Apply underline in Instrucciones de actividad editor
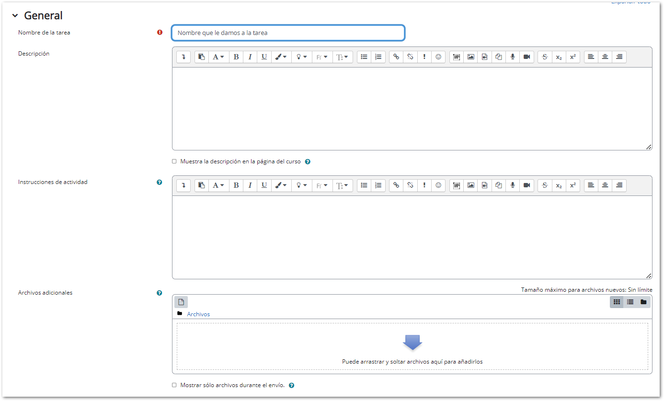664x401 pixels. pyautogui.click(x=264, y=185)
